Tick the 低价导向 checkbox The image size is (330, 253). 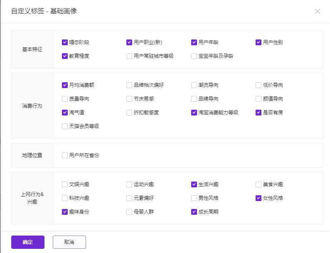[x=259, y=85]
